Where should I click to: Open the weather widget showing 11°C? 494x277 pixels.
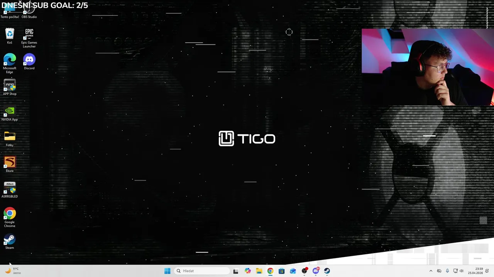click(12, 271)
